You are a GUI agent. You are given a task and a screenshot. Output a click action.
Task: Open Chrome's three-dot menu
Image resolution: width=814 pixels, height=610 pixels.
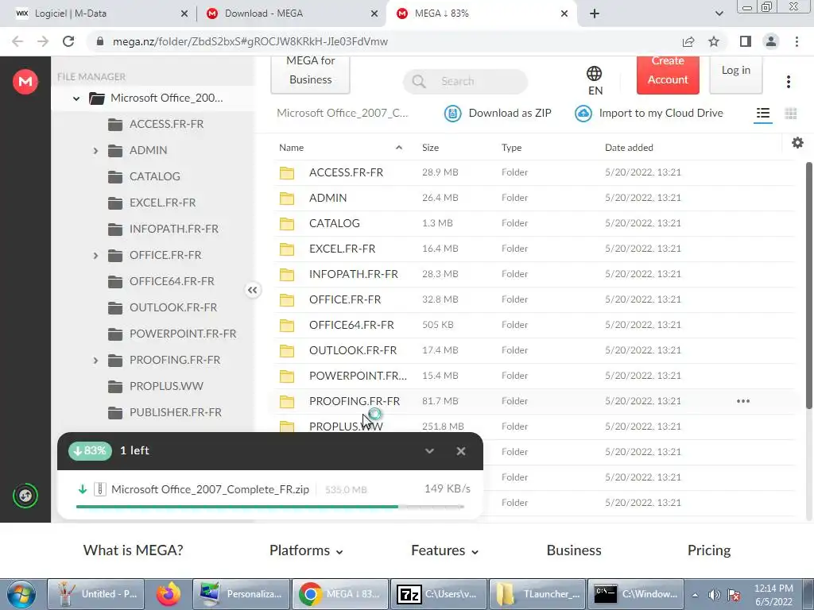coord(797,41)
